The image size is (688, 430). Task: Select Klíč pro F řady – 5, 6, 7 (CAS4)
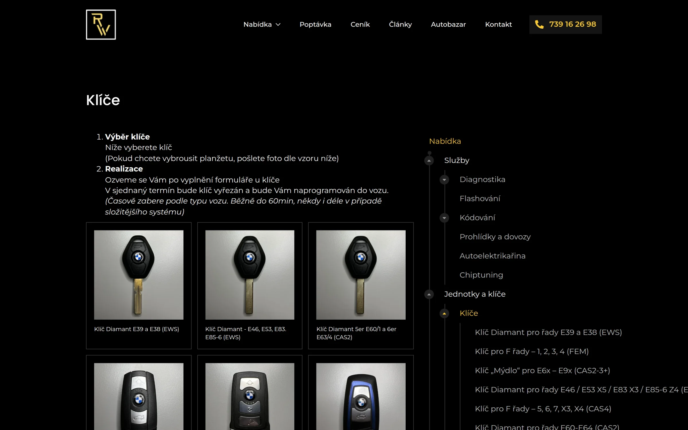click(x=543, y=409)
